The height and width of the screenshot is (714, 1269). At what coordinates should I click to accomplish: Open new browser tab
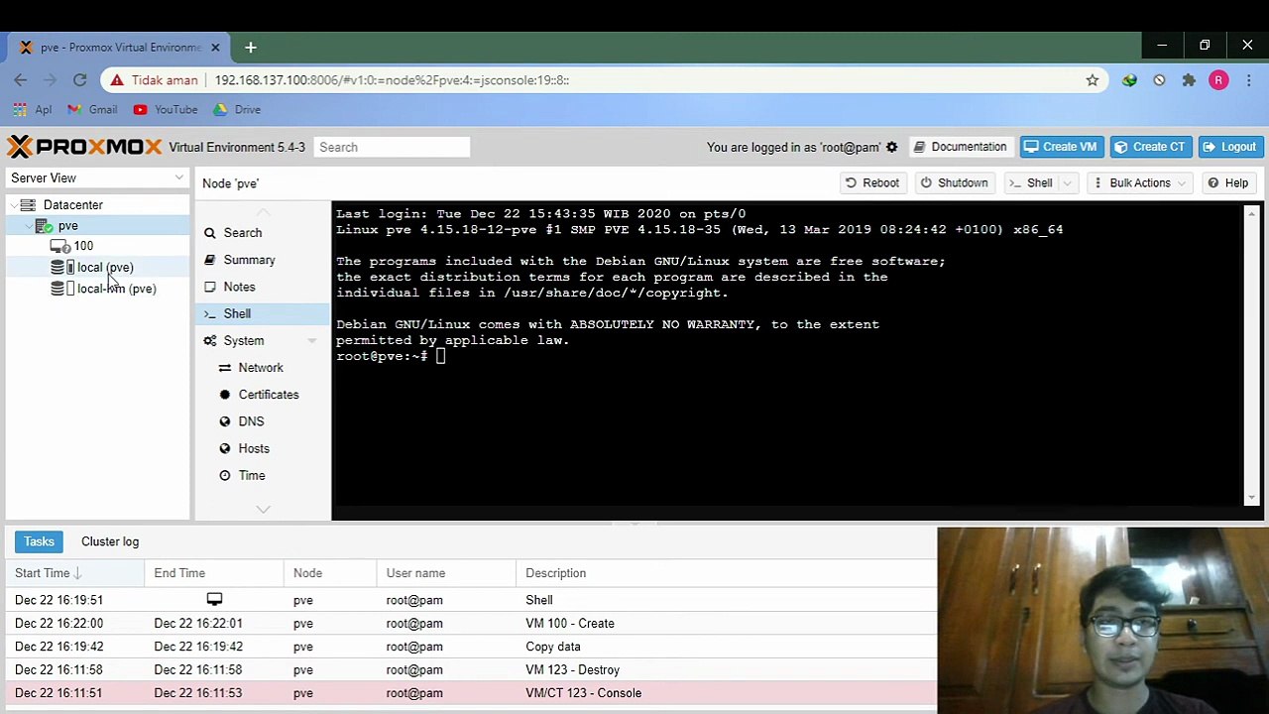[x=251, y=47]
